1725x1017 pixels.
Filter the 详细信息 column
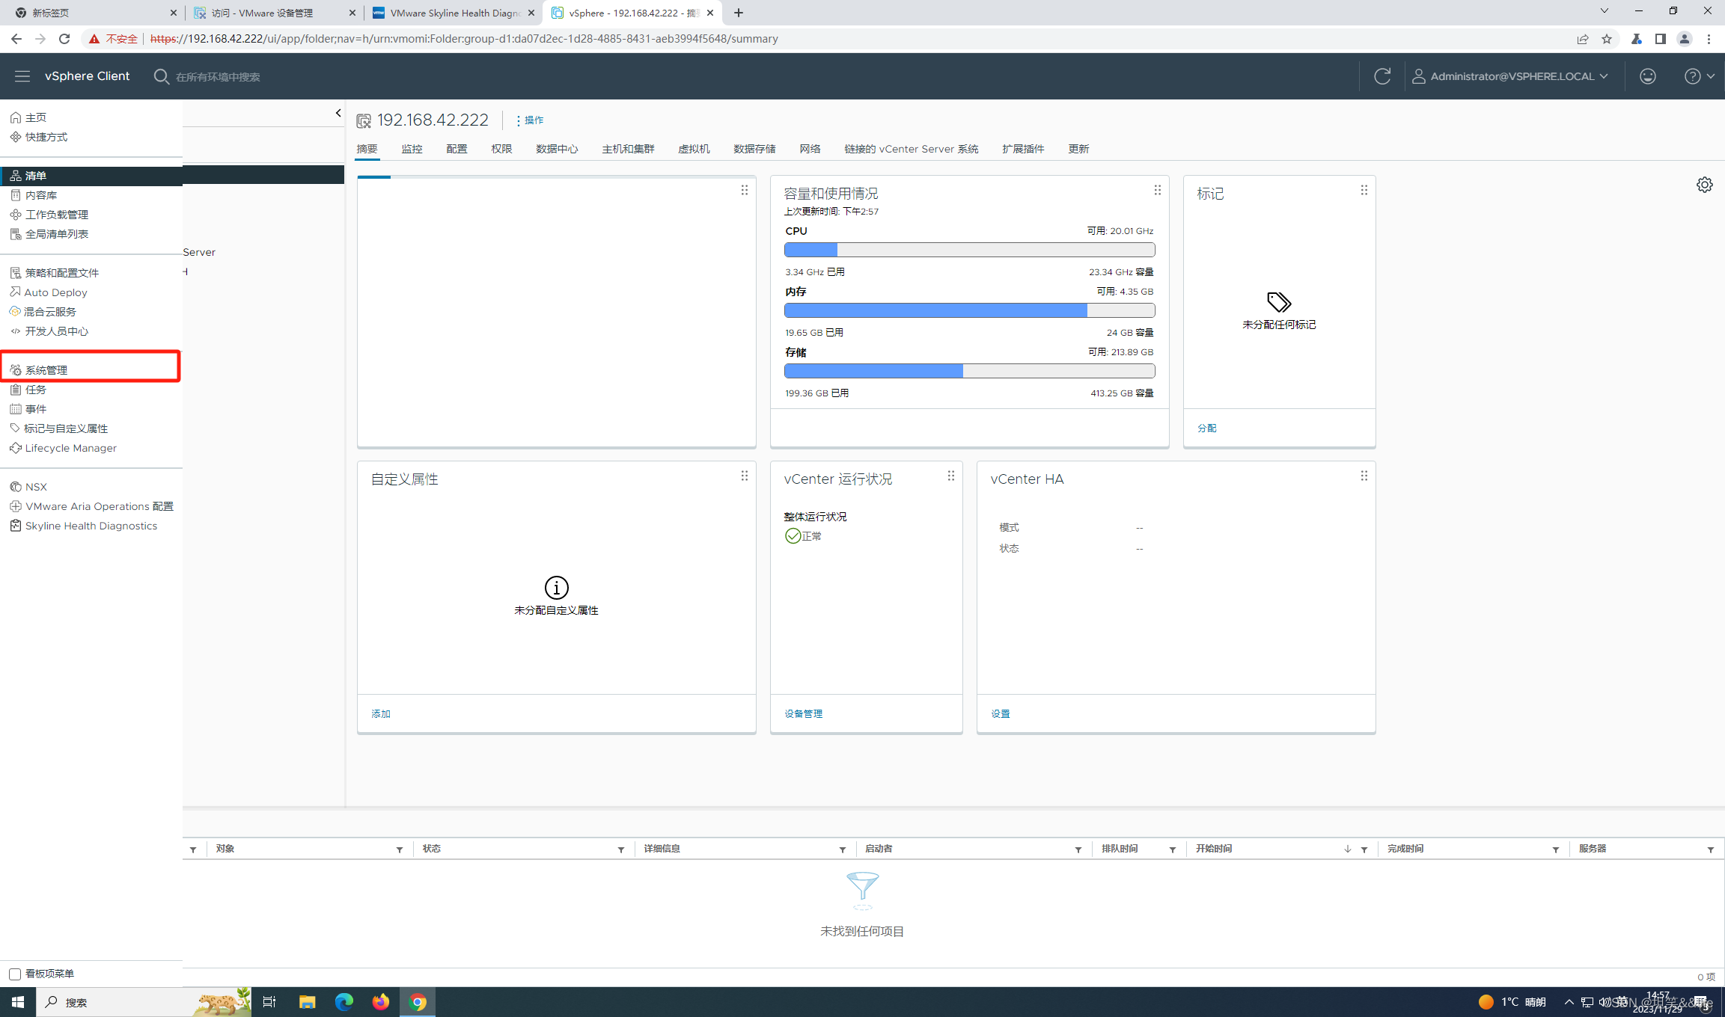point(843,849)
